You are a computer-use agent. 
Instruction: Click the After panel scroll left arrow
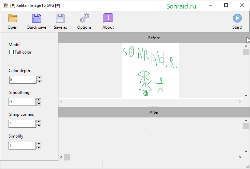pyautogui.click(x=61, y=157)
